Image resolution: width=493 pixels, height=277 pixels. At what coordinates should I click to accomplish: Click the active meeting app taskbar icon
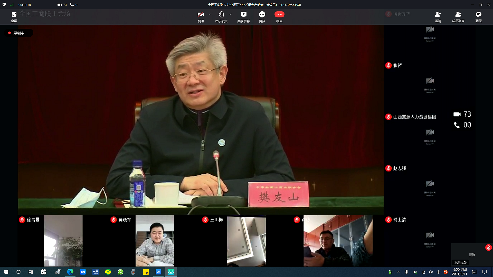tap(171, 272)
